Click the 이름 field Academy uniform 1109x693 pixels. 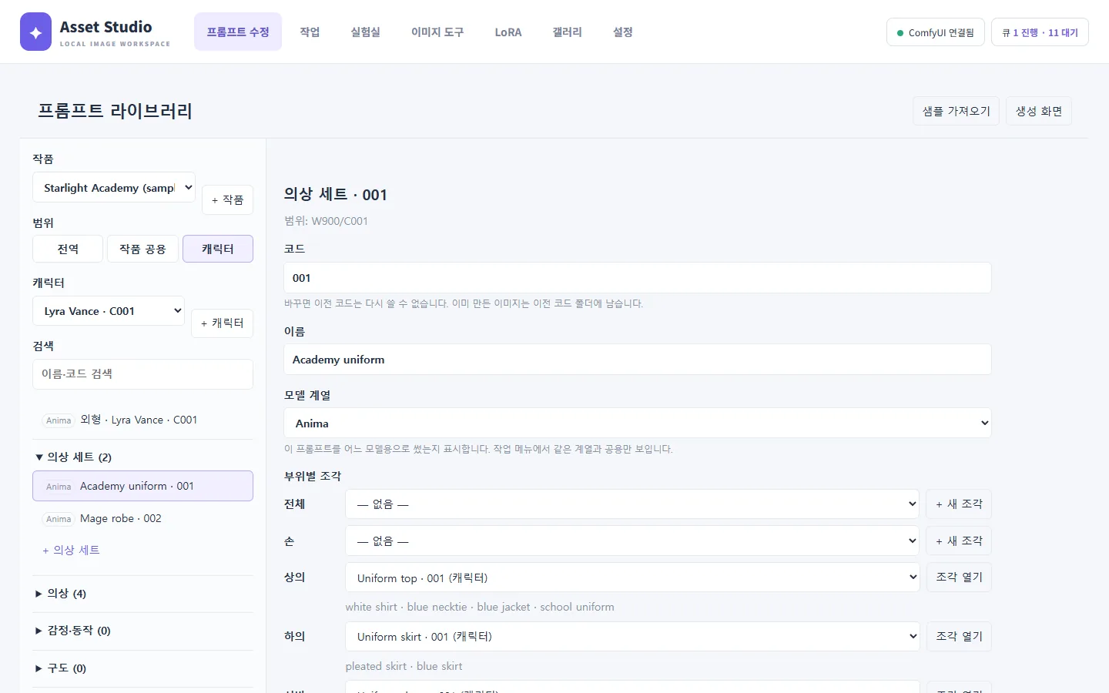tap(638, 360)
